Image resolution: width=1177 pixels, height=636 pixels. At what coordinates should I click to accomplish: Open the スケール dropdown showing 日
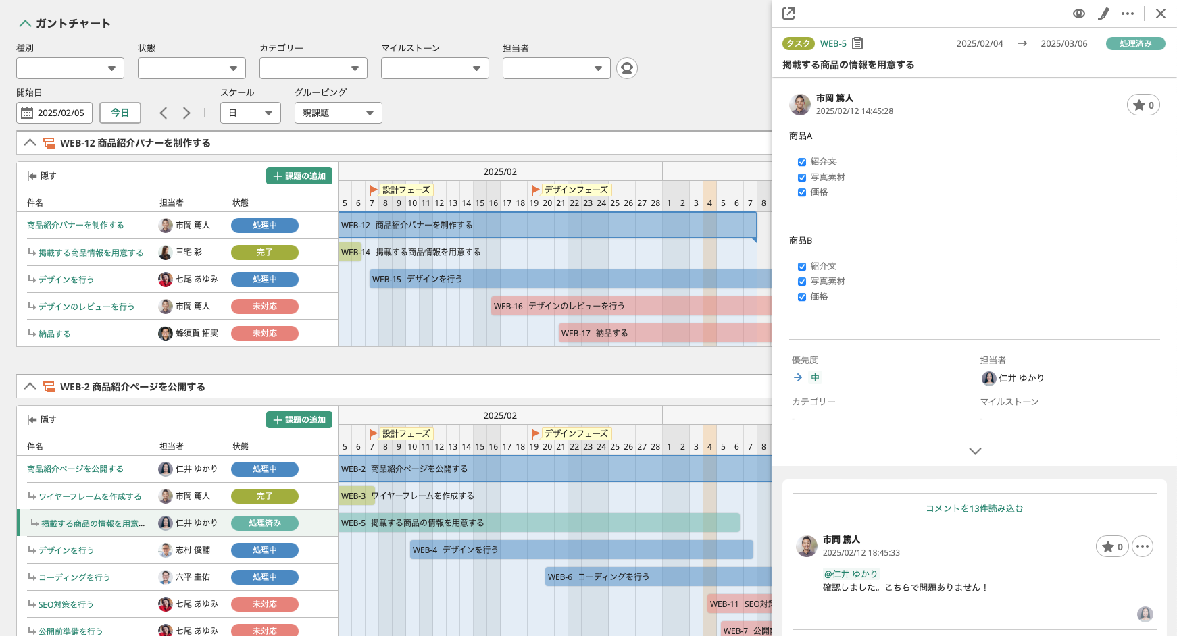click(250, 113)
